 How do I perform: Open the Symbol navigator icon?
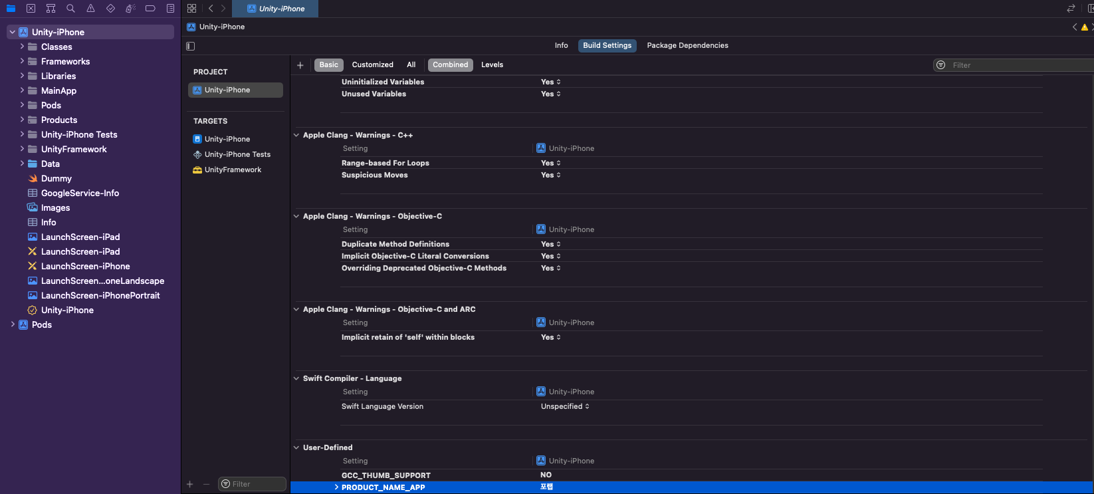(x=51, y=9)
